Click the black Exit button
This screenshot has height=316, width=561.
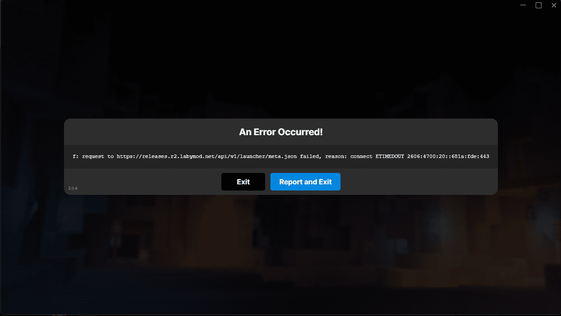click(243, 182)
